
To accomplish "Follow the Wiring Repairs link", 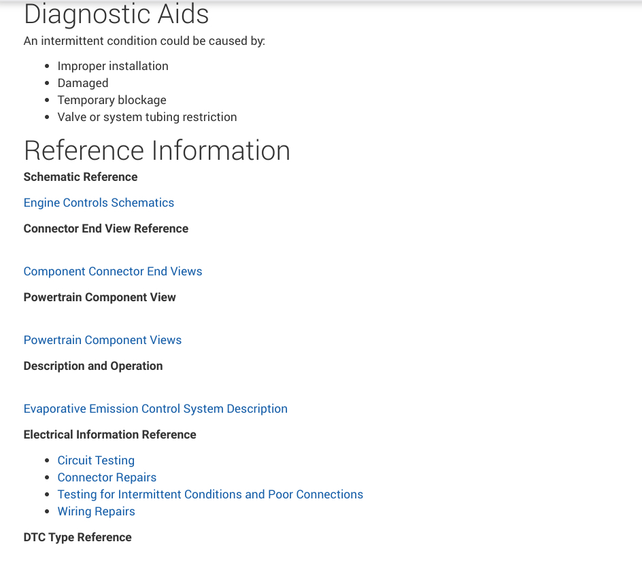I will [x=96, y=511].
